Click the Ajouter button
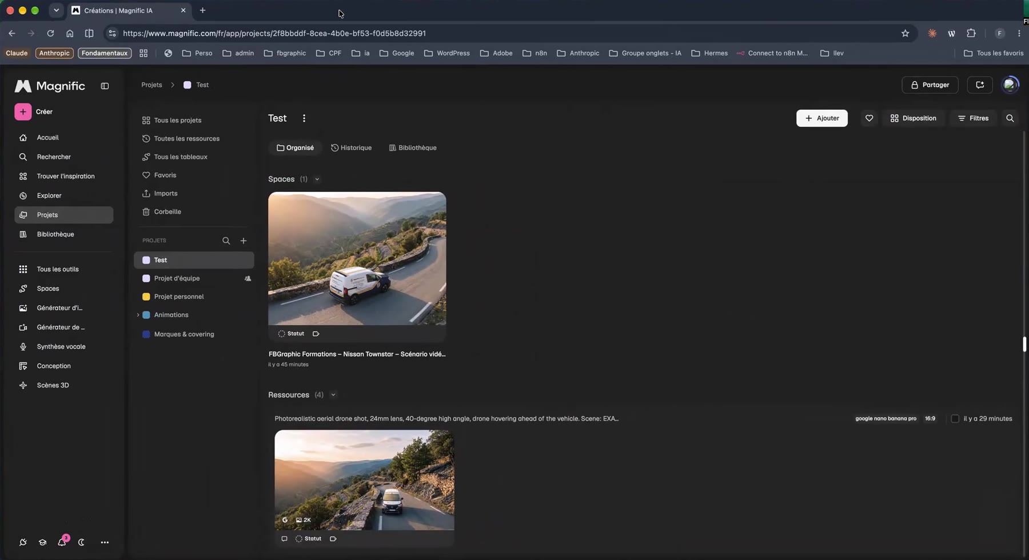 coord(822,118)
